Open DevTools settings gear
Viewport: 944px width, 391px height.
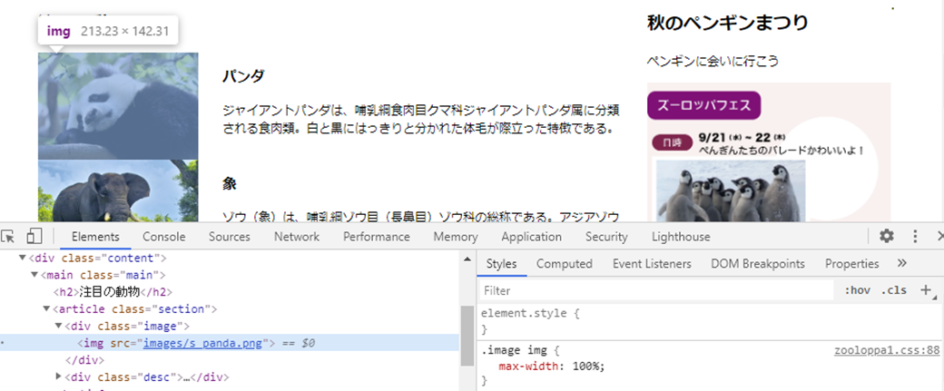coord(887,237)
